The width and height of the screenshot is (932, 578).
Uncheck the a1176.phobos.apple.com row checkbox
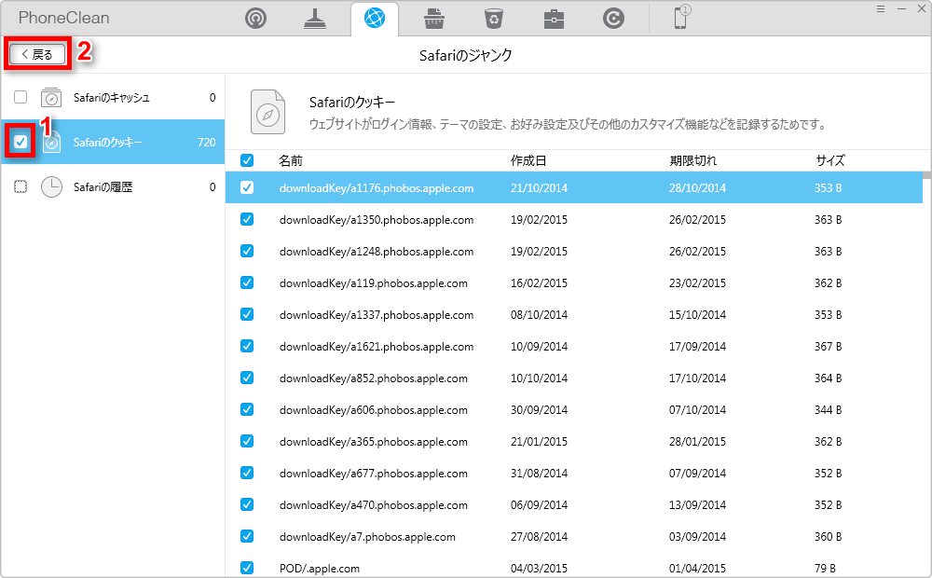tap(247, 187)
